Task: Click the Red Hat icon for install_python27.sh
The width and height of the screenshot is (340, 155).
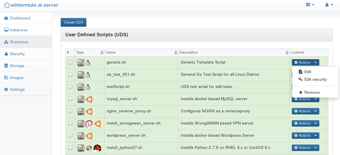Action: (97, 148)
